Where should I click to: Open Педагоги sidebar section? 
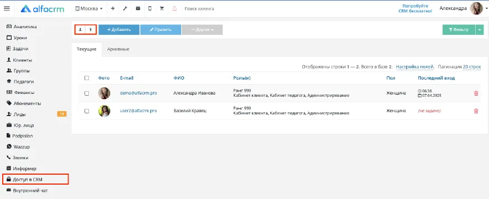click(x=20, y=82)
